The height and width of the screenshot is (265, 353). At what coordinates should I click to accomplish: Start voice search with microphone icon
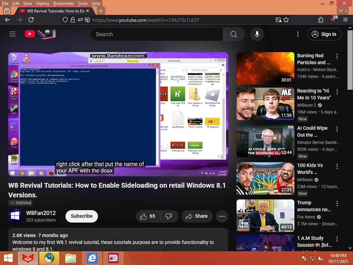pos(257,34)
